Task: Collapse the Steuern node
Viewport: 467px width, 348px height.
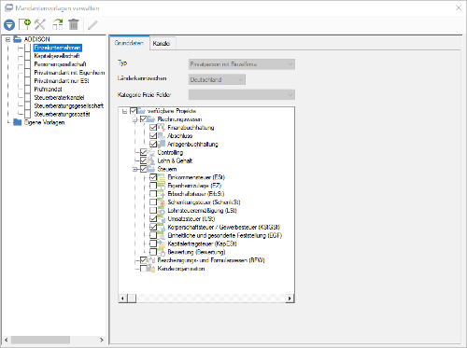Action: click(x=134, y=169)
